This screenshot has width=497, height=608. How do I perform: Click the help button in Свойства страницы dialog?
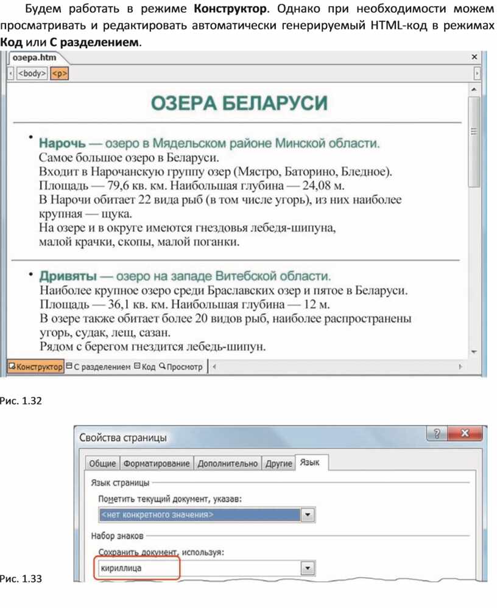coord(437,433)
